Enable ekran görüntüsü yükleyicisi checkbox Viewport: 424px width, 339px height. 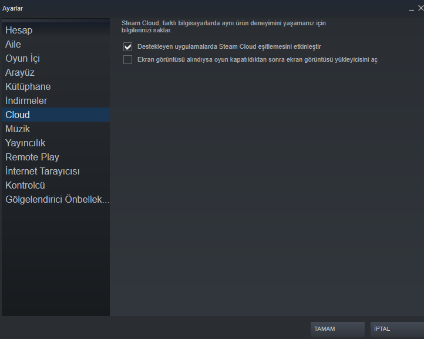click(127, 59)
